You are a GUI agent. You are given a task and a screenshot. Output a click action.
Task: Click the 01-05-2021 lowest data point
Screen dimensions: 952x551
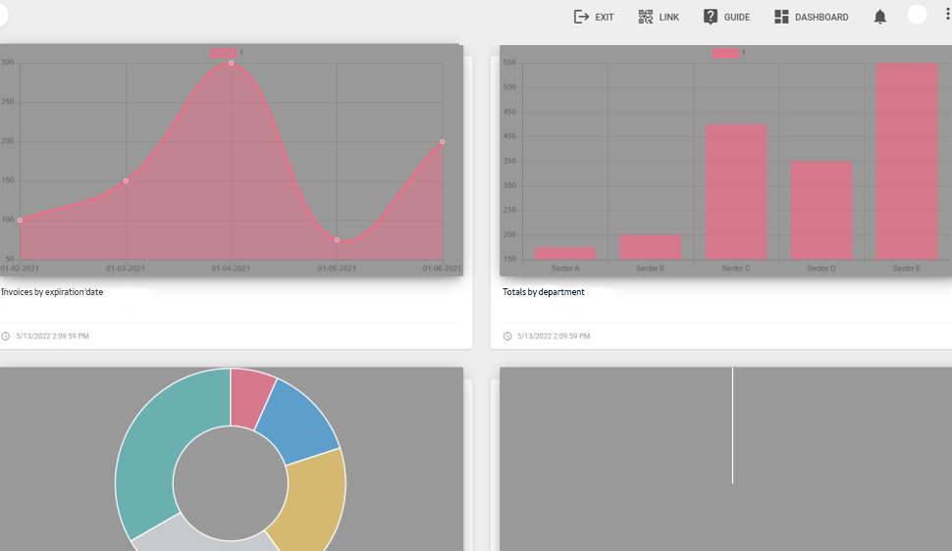pos(337,239)
